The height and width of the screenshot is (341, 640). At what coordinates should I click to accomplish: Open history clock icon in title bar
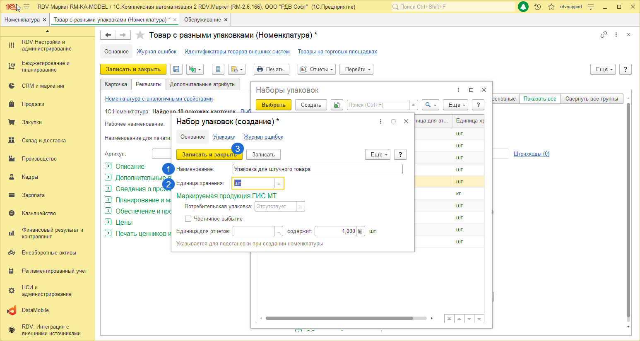537,7
